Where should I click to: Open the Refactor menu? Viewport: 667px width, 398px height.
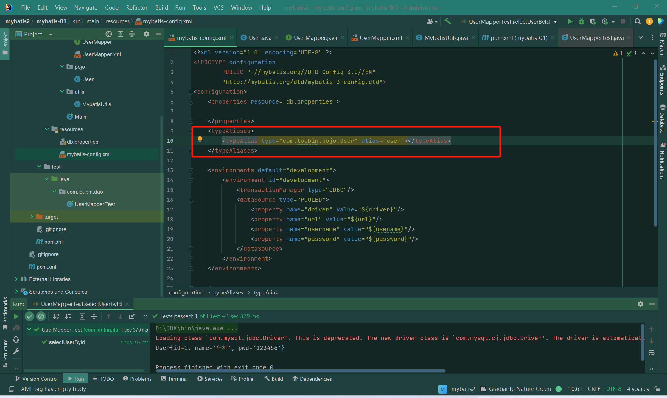[x=136, y=7]
